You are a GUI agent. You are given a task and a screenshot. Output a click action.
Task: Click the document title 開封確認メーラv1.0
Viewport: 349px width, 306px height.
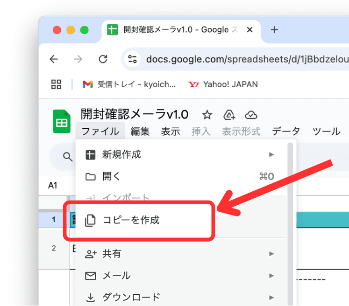coord(135,114)
